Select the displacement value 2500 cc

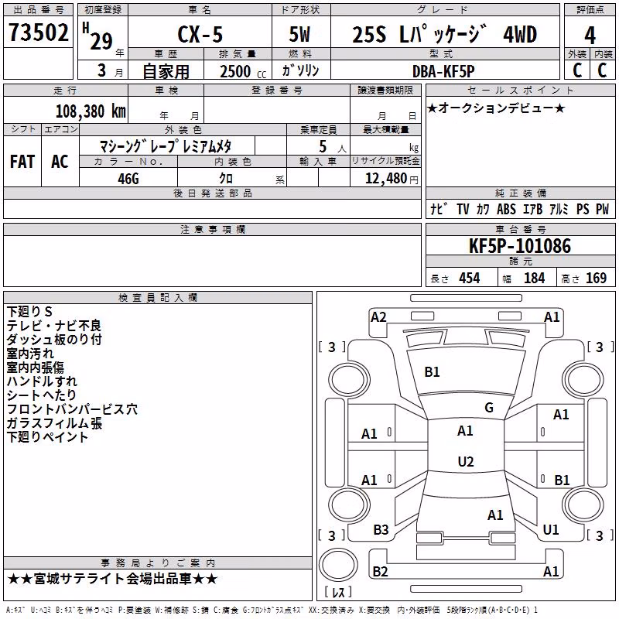pos(243,72)
